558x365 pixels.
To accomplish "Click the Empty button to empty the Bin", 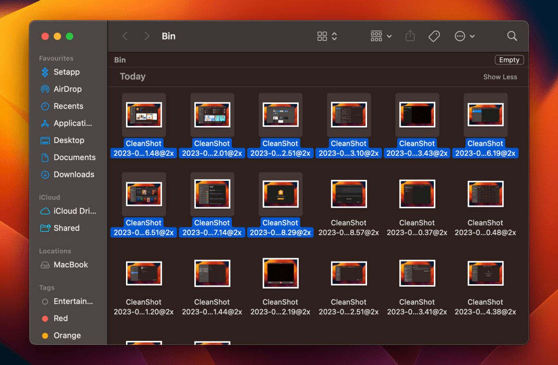I will (509, 59).
